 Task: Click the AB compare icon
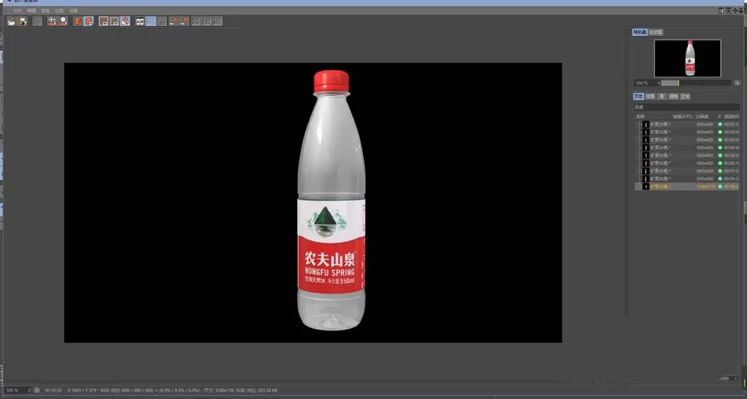coord(140,21)
